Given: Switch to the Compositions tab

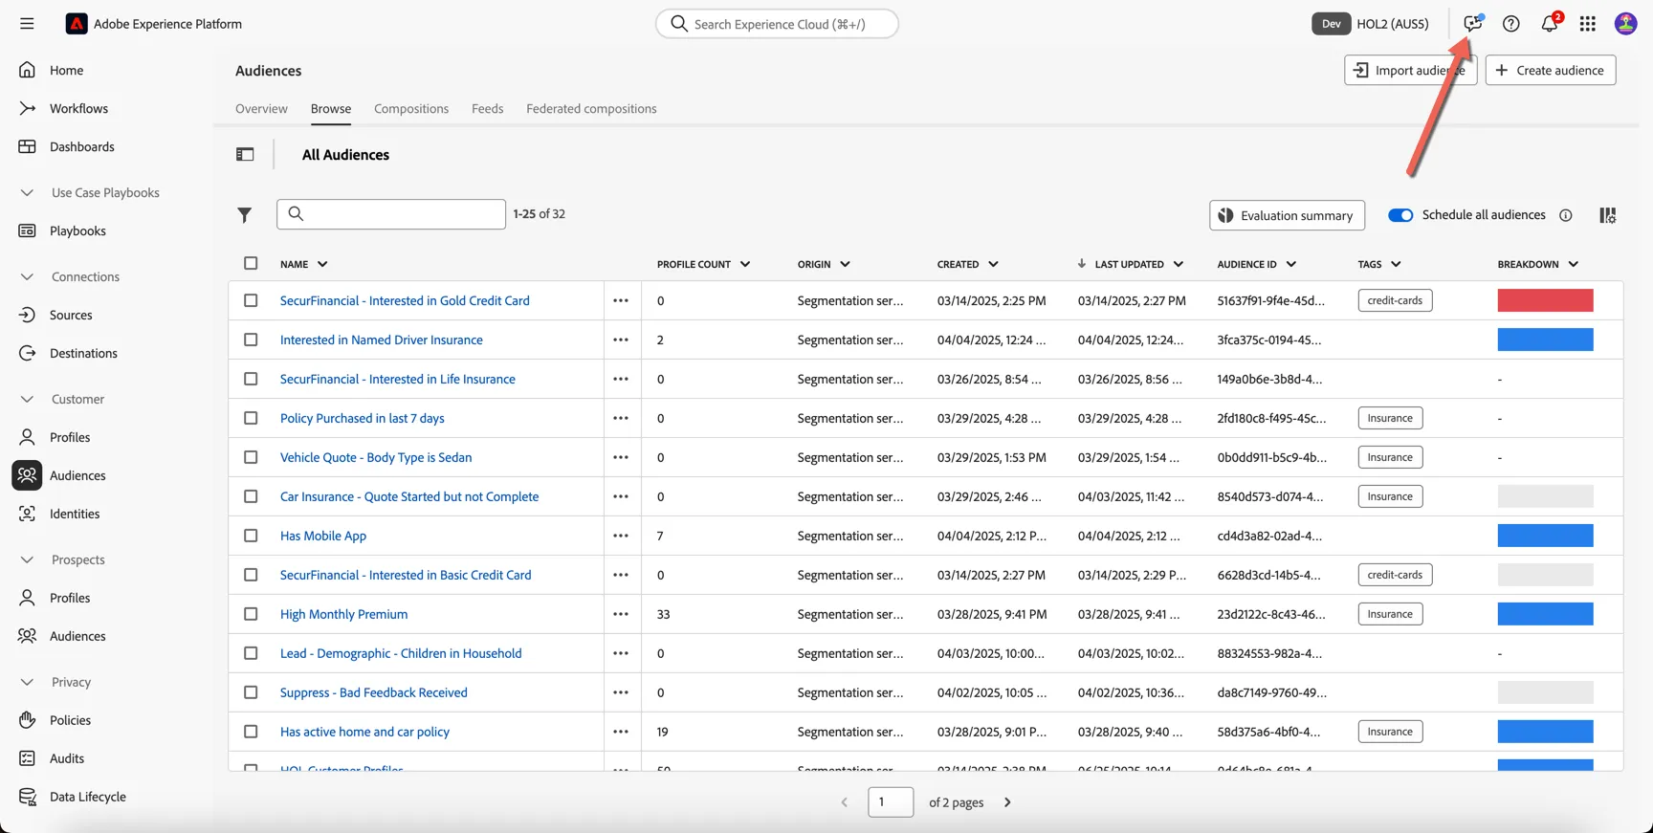Looking at the screenshot, I should click(411, 108).
